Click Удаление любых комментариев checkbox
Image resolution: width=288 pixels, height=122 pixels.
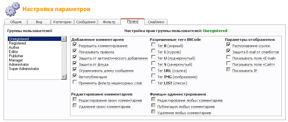pyautogui.click(x=153, y=112)
